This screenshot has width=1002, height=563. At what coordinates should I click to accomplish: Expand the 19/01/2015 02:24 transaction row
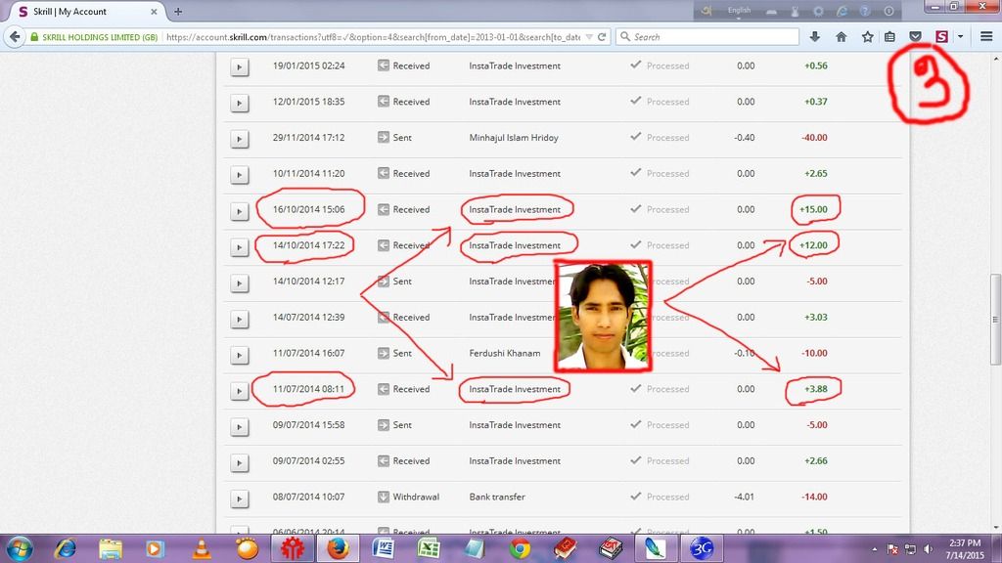coord(239,66)
